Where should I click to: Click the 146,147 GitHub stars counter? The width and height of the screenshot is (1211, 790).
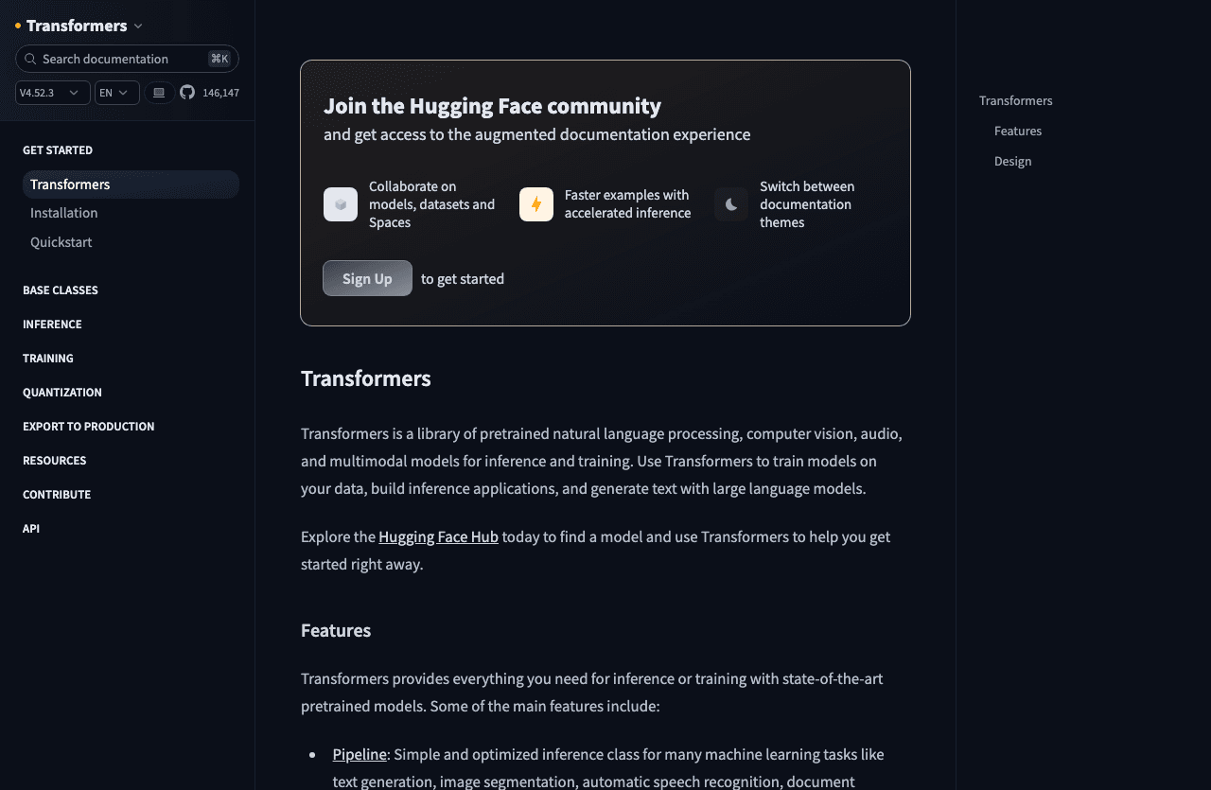pyautogui.click(x=219, y=92)
